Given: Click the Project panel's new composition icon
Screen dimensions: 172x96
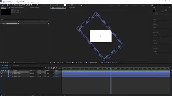Looking at the screenshot, I should point(6,63).
